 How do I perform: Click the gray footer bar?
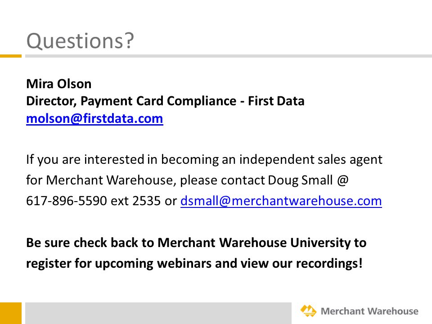(158, 313)
